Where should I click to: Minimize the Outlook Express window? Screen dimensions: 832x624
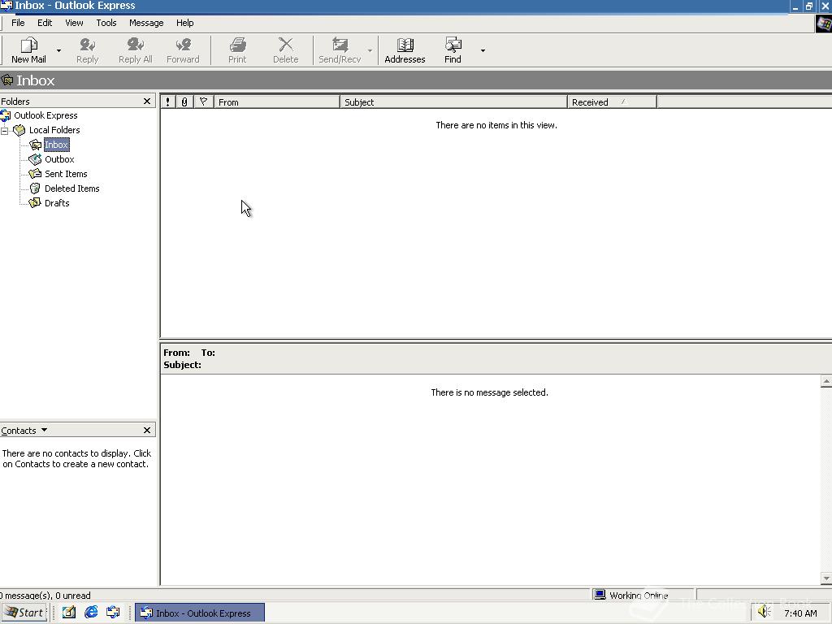pyautogui.click(x=795, y=6)
